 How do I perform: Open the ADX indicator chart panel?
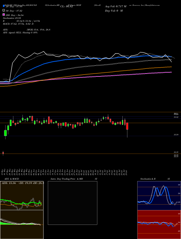(22, 196)
